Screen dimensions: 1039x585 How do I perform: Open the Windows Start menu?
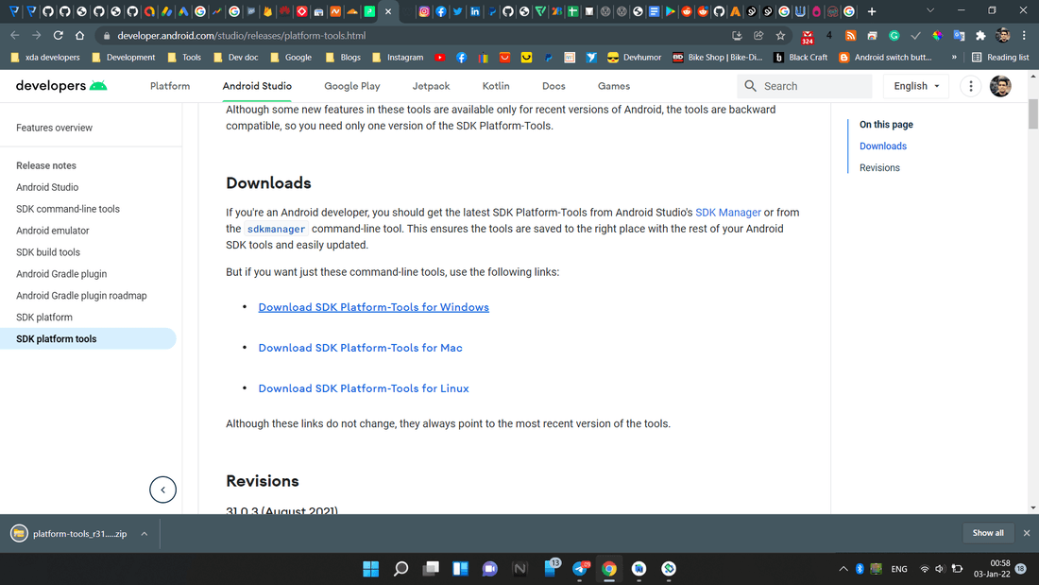point(370,568)
